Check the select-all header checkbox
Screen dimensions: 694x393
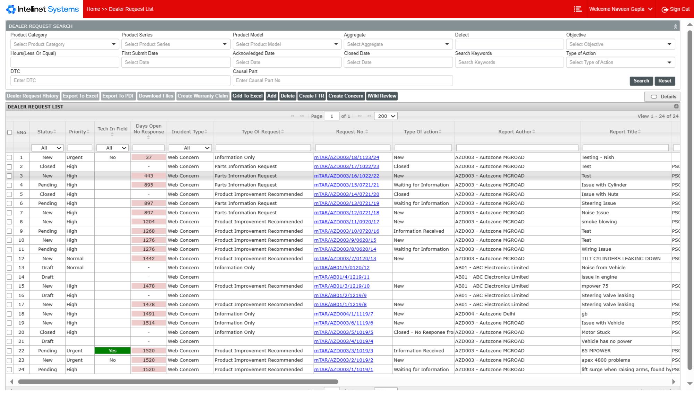(10, 133)
